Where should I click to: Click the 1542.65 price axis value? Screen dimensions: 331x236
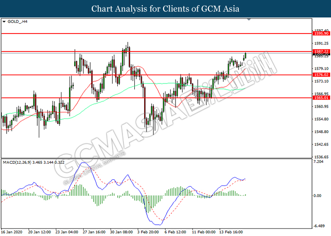point(321,144)
